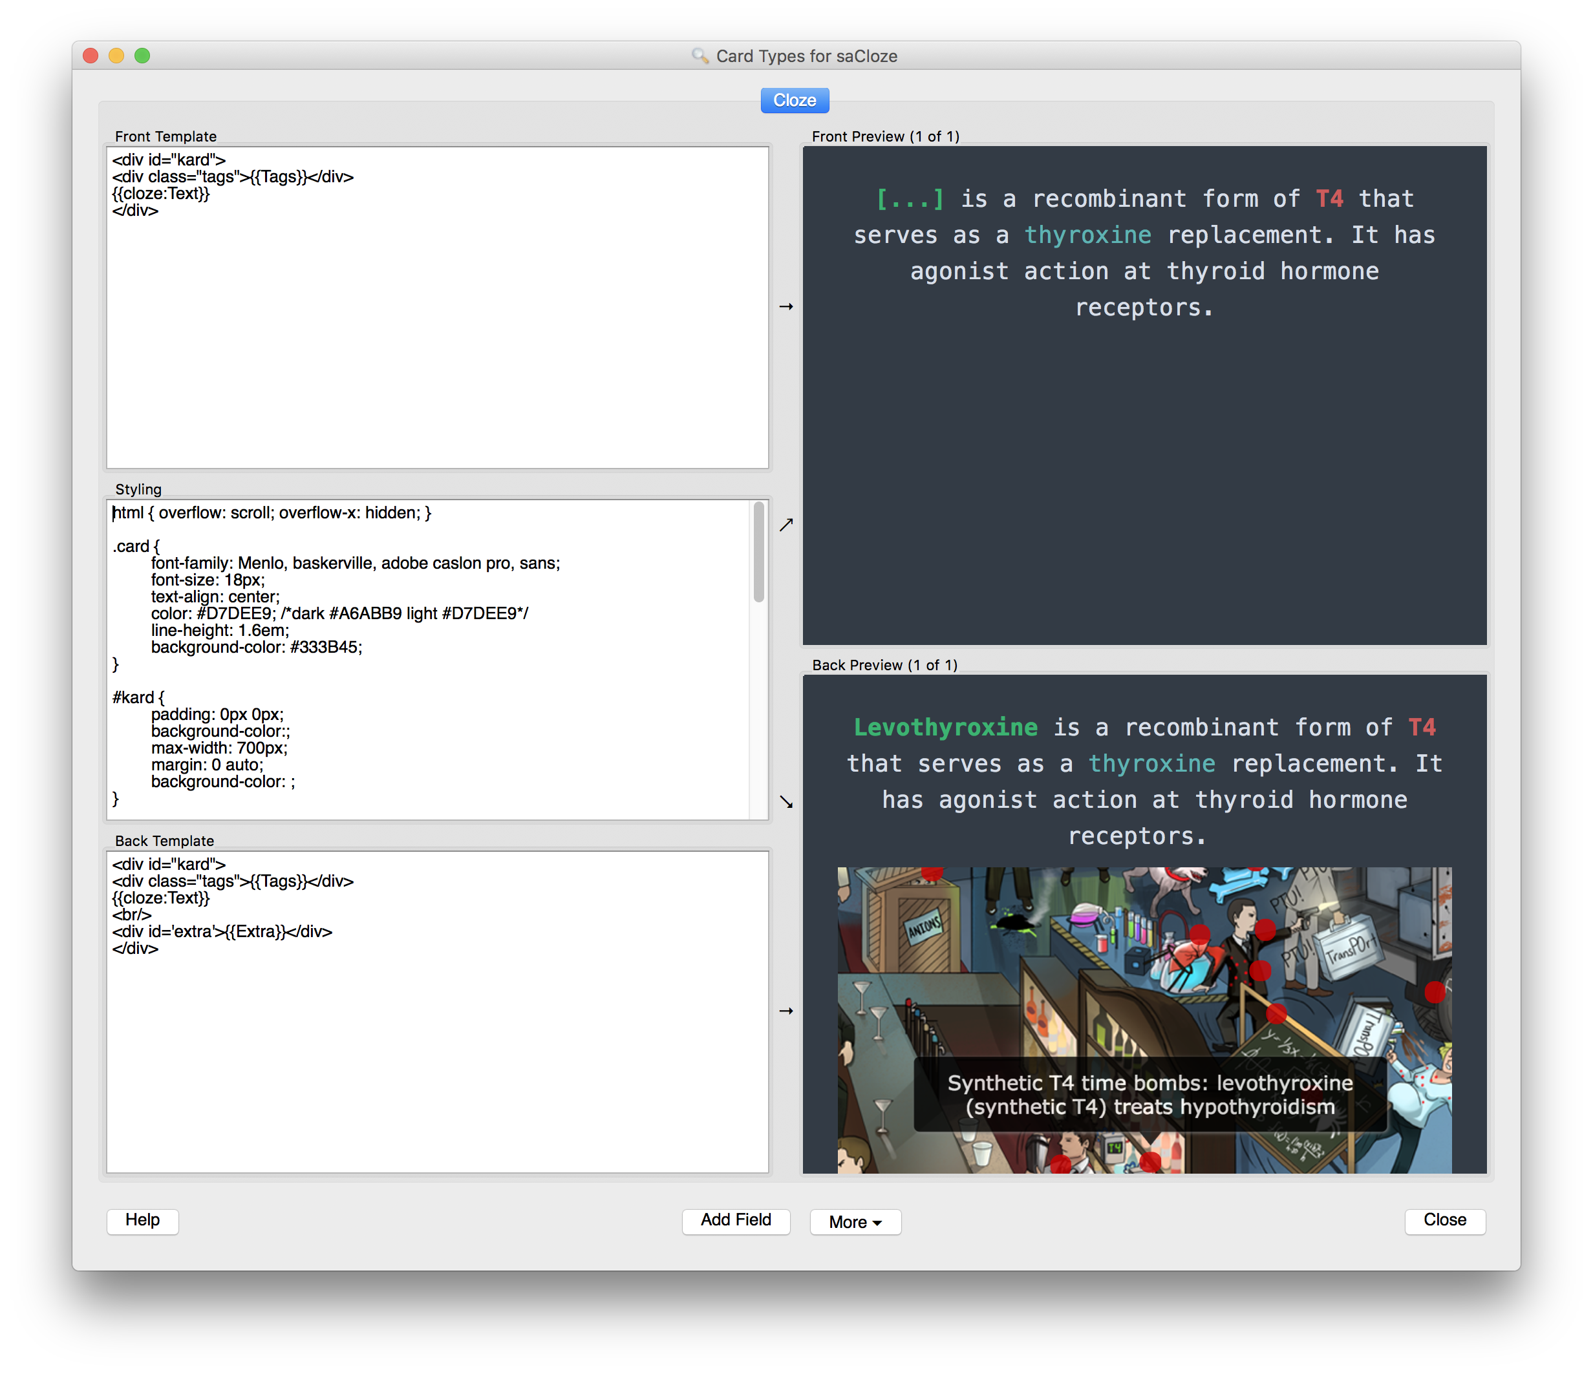This screenshot has width=1593, height=1374.
Task: Open the More dropdown menu
Action: pyautogui.click(x=855, y=1222)
